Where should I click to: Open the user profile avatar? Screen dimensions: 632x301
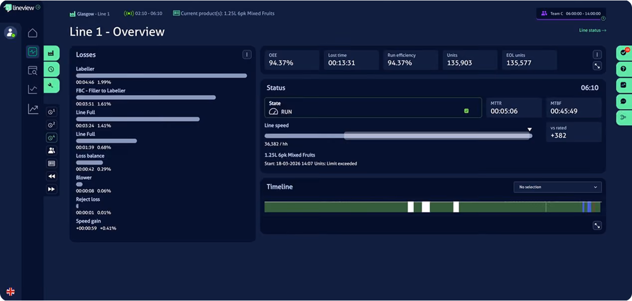pyautogui.click(x=10, y=32)
